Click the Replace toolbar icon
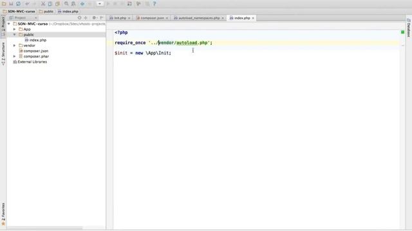Screen dimensions: 412x231 coord(73,4)
